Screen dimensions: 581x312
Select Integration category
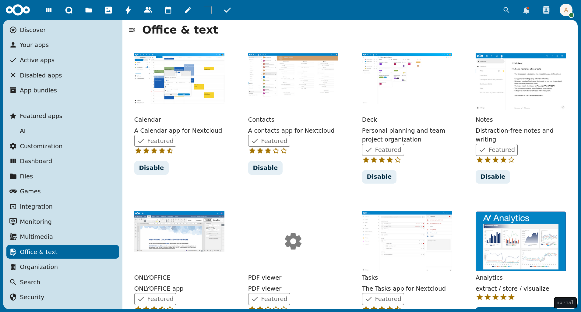point(63,206)
